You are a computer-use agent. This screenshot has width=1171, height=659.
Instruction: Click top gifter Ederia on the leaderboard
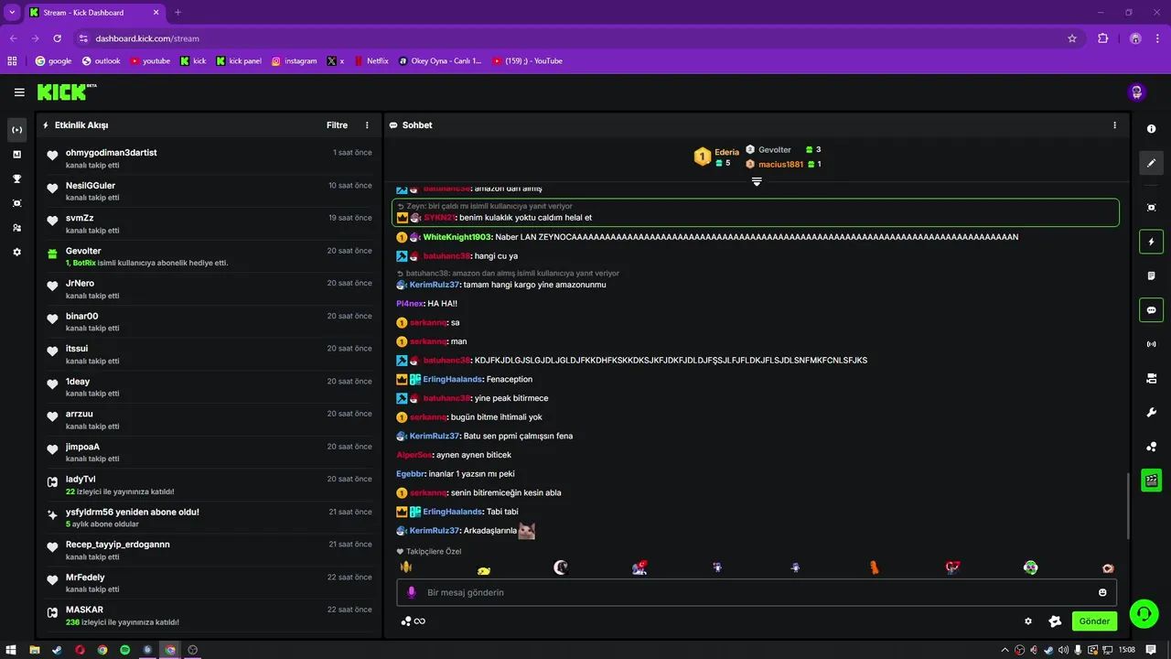(726, 152)
